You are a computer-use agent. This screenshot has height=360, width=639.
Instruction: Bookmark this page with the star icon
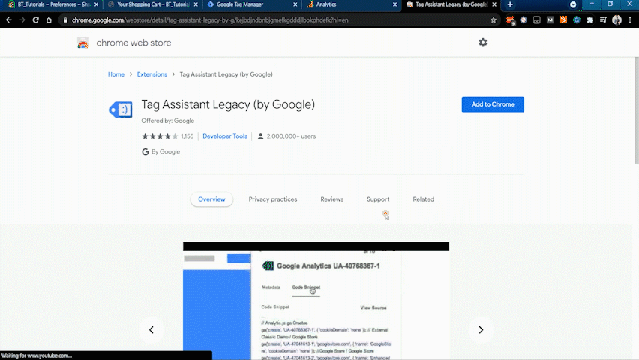click(x=493, y=20)
